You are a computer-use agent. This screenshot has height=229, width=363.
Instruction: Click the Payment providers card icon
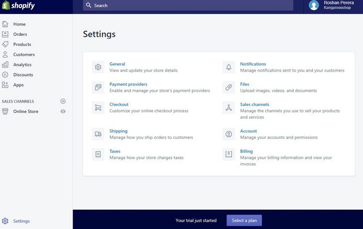point(98,87)
